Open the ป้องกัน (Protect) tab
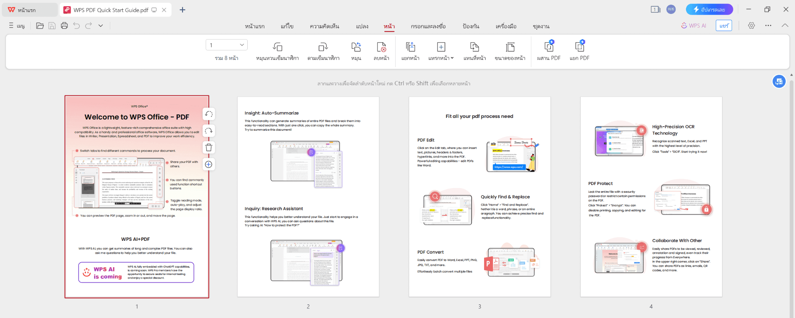795x318 pixels. click(x=470, y=26)
